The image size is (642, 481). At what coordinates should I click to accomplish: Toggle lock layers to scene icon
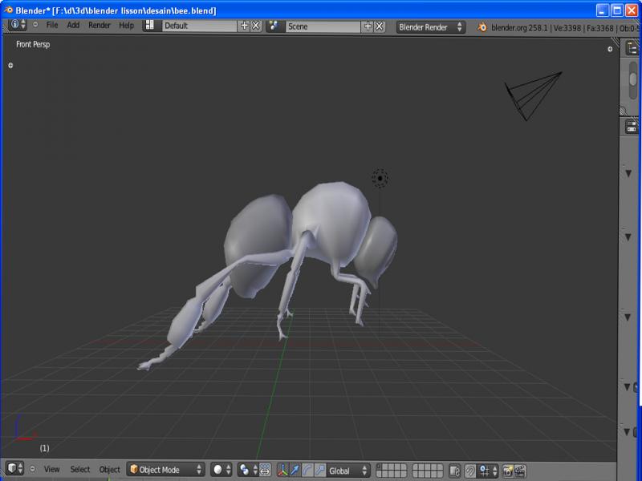(x=454, y=471)
